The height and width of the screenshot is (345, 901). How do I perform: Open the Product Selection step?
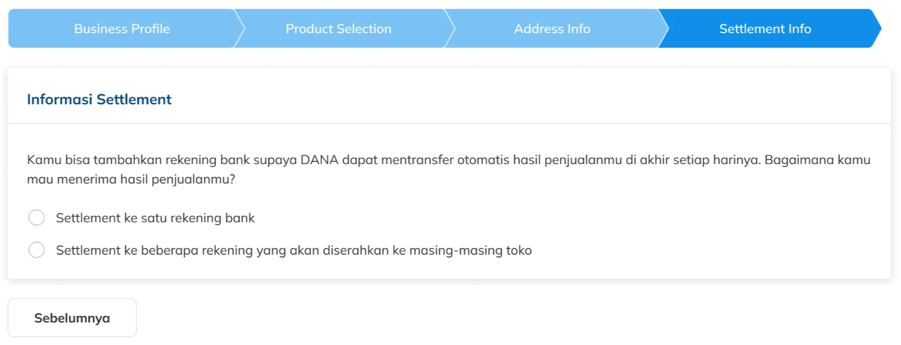(x=338, y=29)
